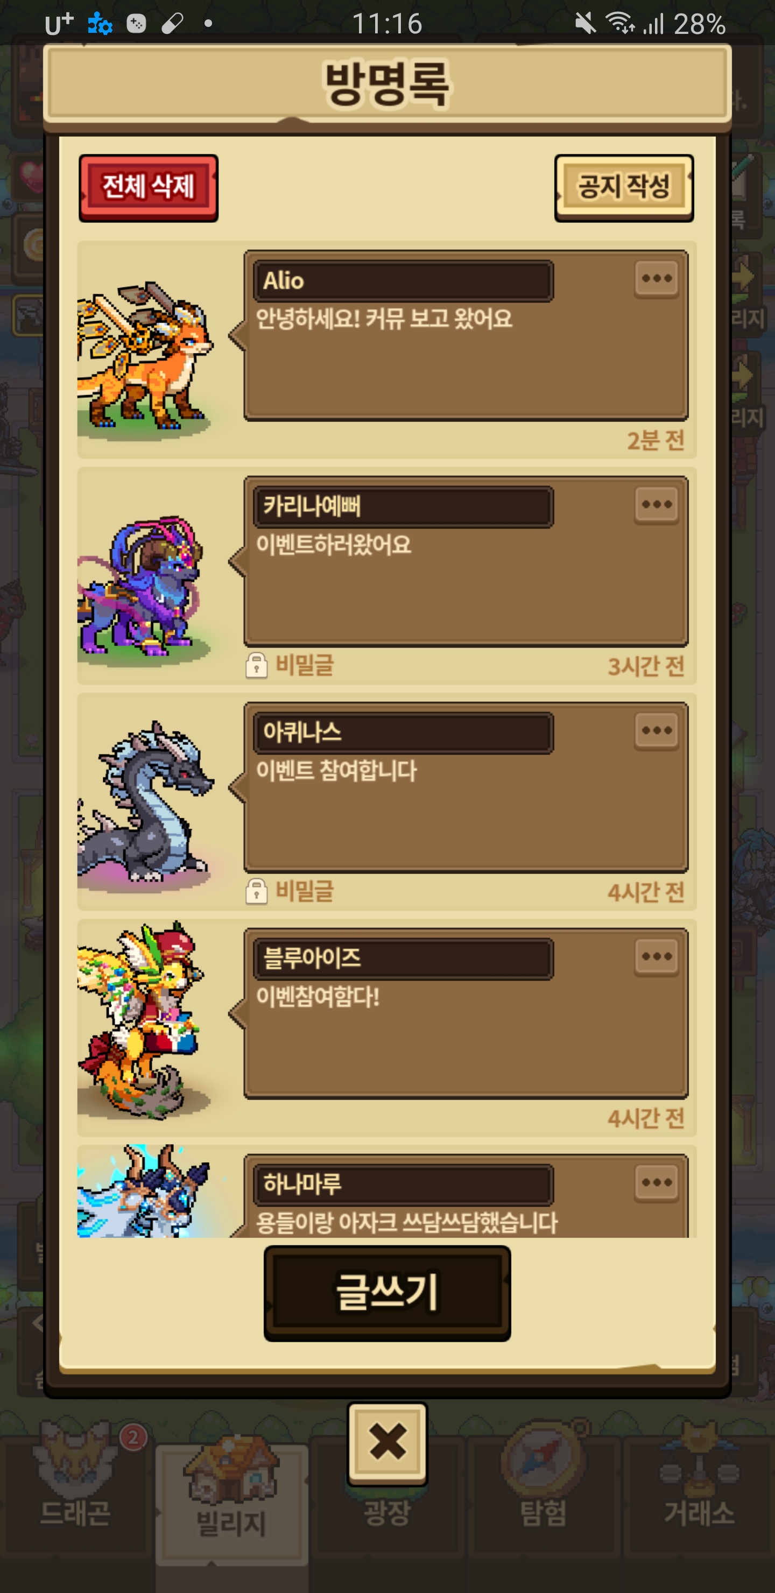Click the 글쓰기 write button
Screen dimensions: 775x1593
click(387, 1293)
